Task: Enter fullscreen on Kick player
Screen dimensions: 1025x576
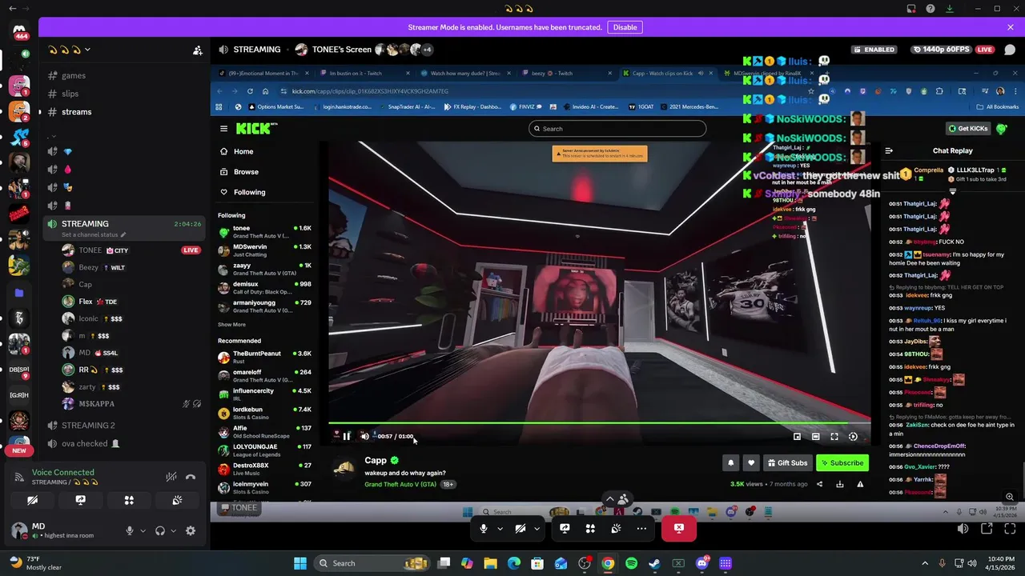Action: [834, 437]
